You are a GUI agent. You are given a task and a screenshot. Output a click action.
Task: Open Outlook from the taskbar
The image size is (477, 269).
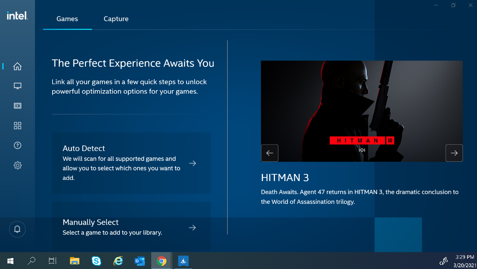tap(140, 261)
